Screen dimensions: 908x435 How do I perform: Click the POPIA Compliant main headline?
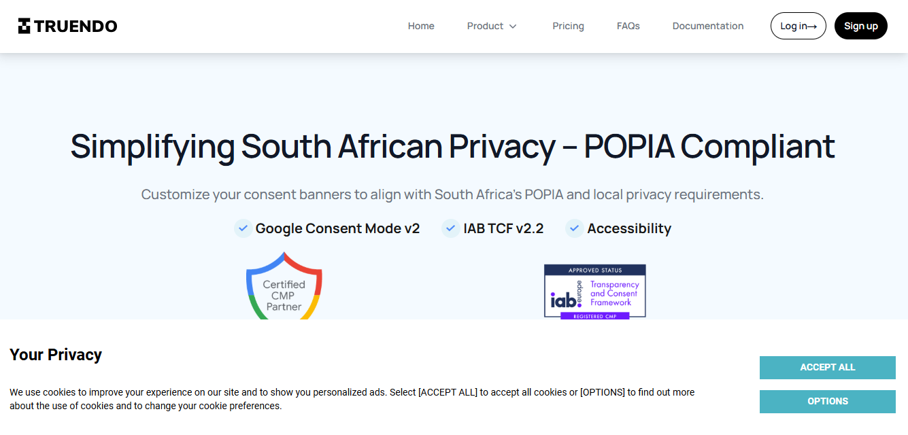tap(452, 146)
